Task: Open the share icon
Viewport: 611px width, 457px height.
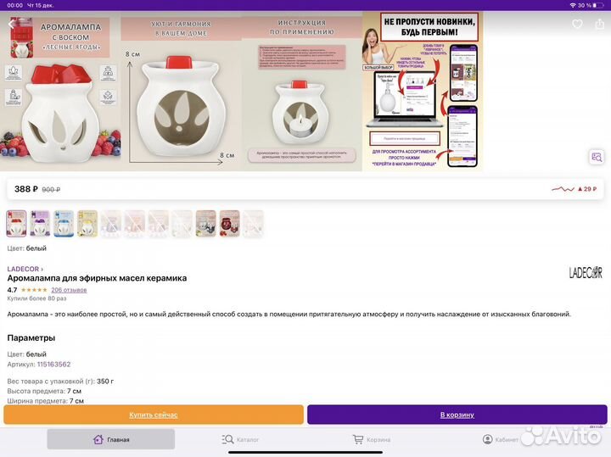Action: (599, 24)
